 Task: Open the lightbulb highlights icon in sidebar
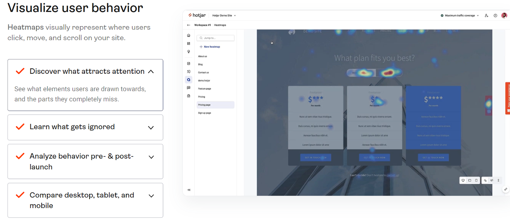click(189, 52)
